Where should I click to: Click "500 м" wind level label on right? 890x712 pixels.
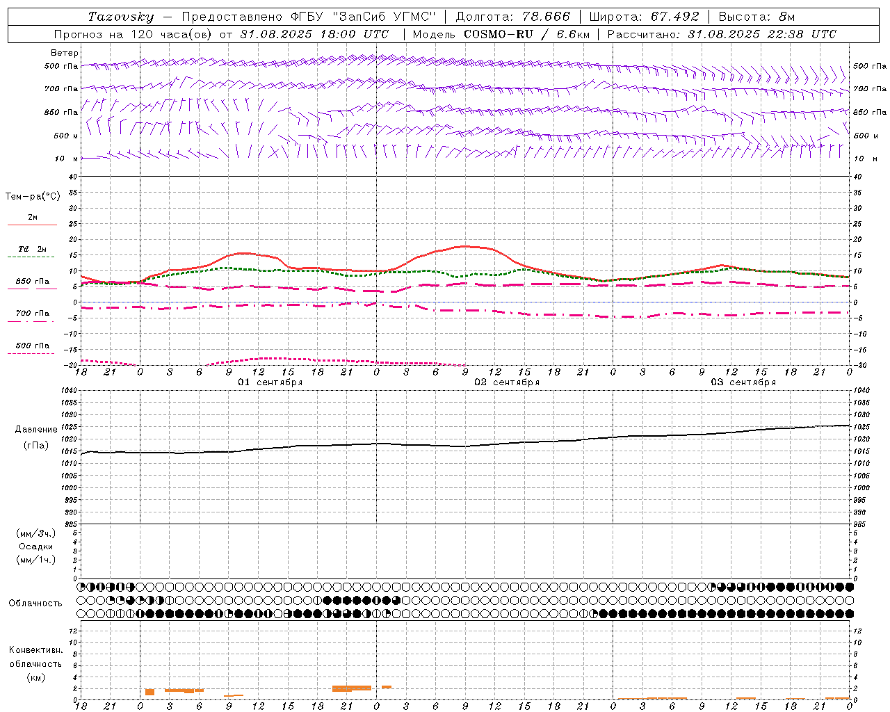click(x=865, y=136)
